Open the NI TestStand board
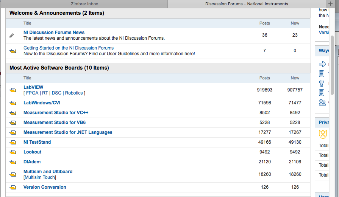Image resolution: width=339 pixels, height=197 pixels. (37, 142)
